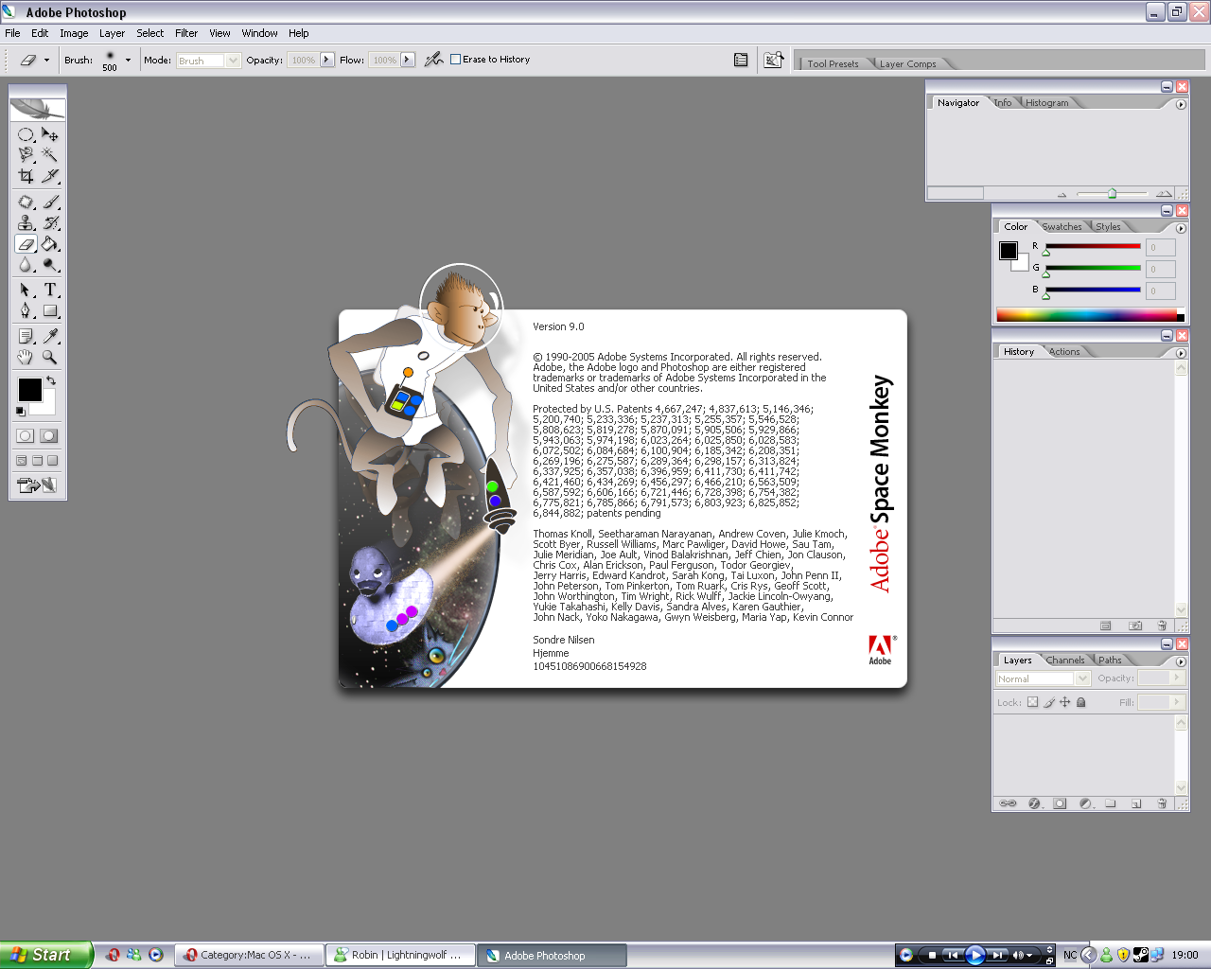Viewport: 1211px width, 969px height.
Task: Switch to Category:Mac OS X taskbar window
Action: tap(249, 955)
